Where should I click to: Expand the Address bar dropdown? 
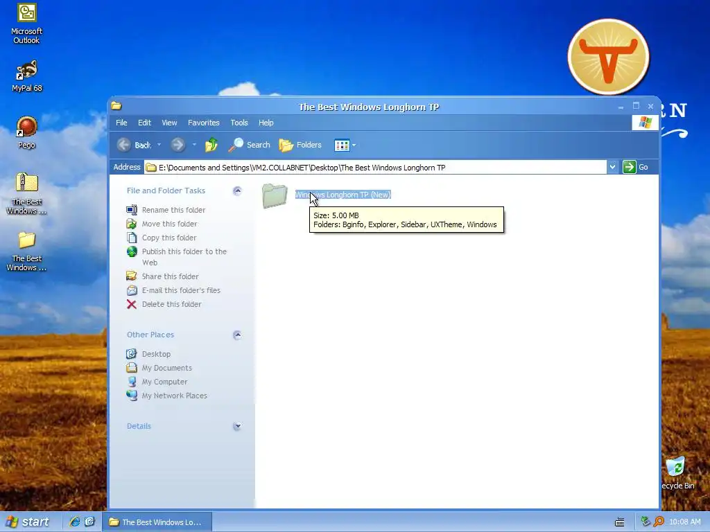[612, 167]
